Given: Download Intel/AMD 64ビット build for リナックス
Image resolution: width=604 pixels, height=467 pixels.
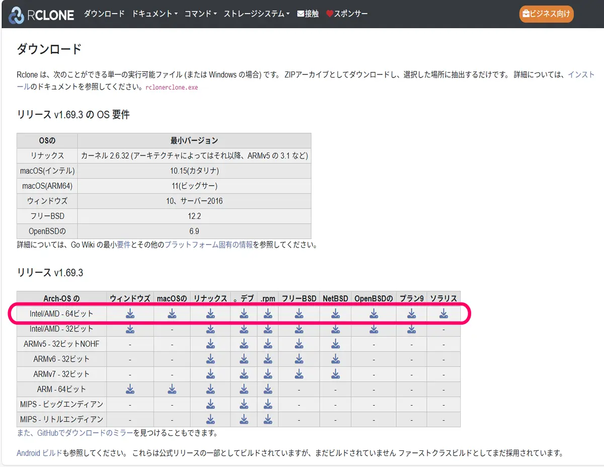Looking at the screenshot, I should coord(210,314).
